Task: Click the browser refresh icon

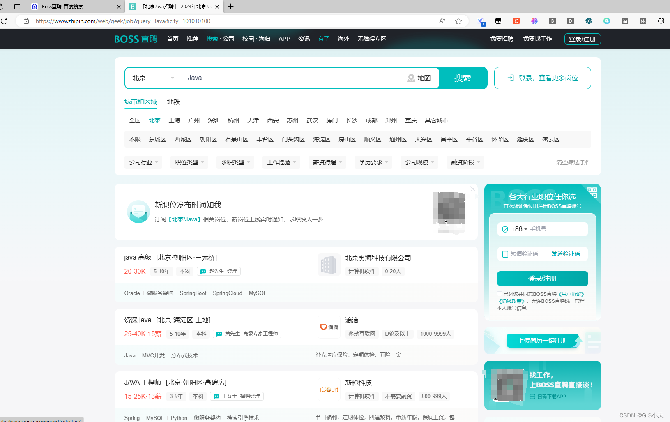Action: pos(5,21)
